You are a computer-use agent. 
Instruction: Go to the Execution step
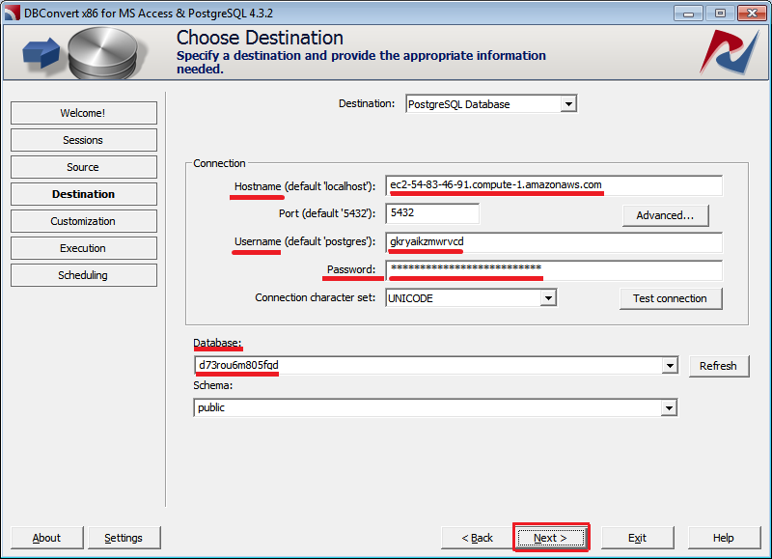84,248
